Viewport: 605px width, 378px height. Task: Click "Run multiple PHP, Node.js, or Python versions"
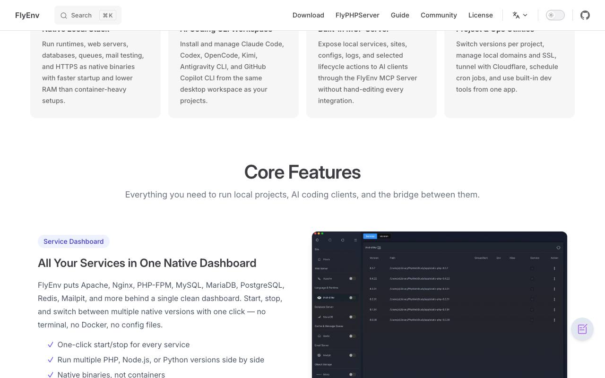coord(161,360)
